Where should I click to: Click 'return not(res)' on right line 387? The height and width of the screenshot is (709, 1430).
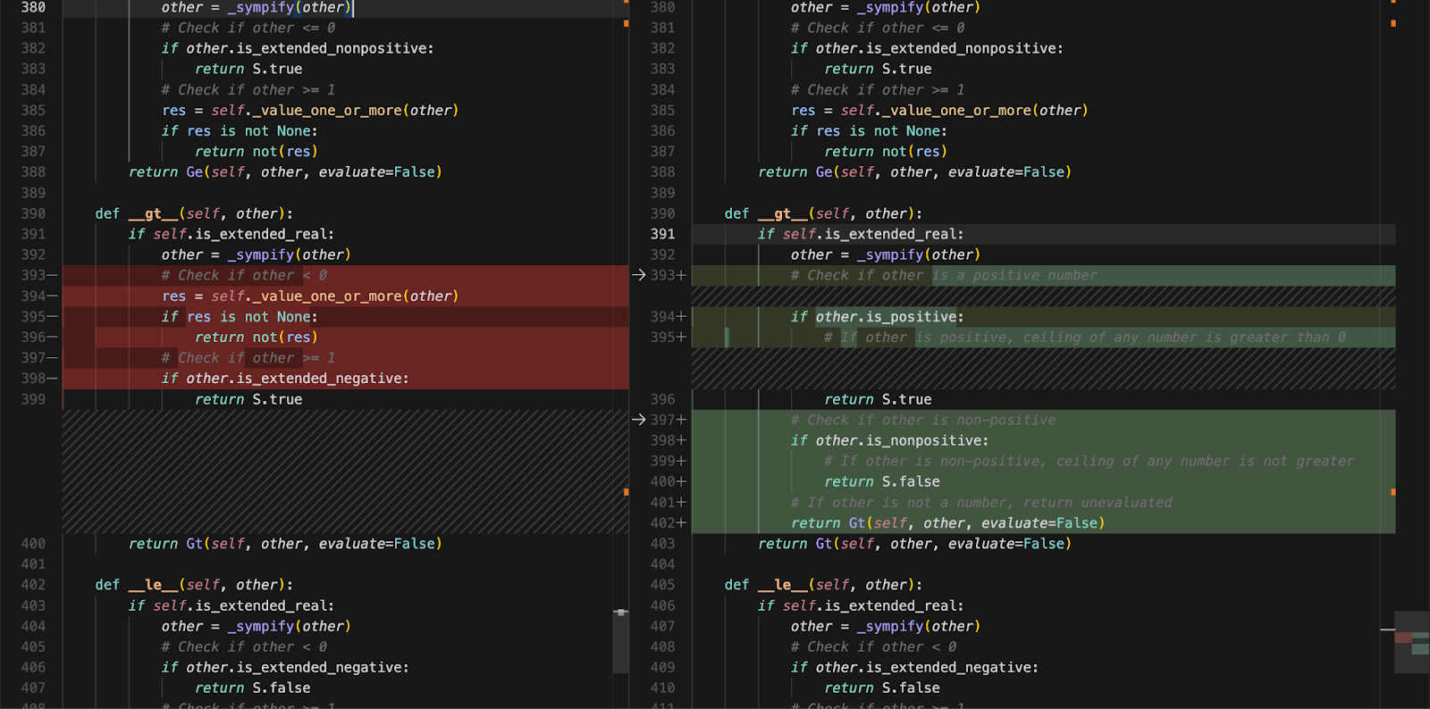click(886, 151)
